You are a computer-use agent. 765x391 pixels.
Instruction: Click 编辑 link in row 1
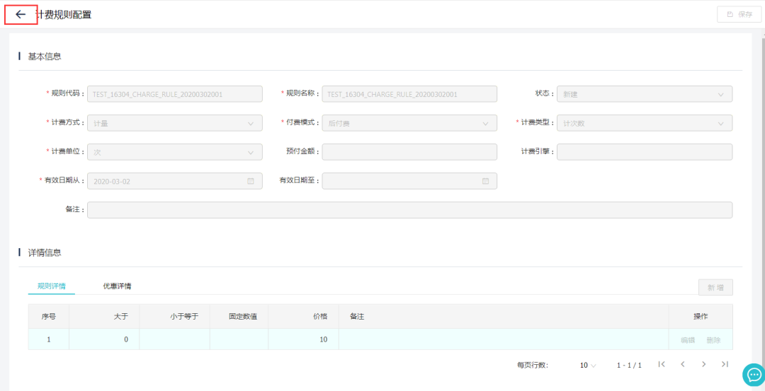688,340
